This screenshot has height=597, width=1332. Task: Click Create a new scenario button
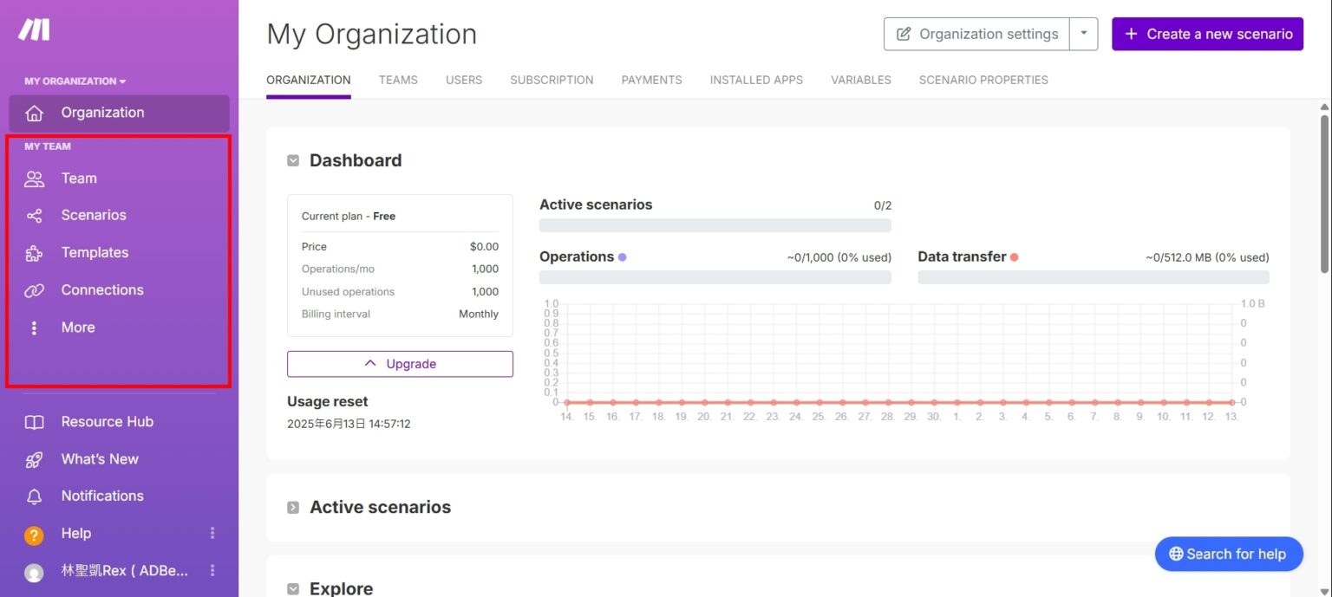1207,34
